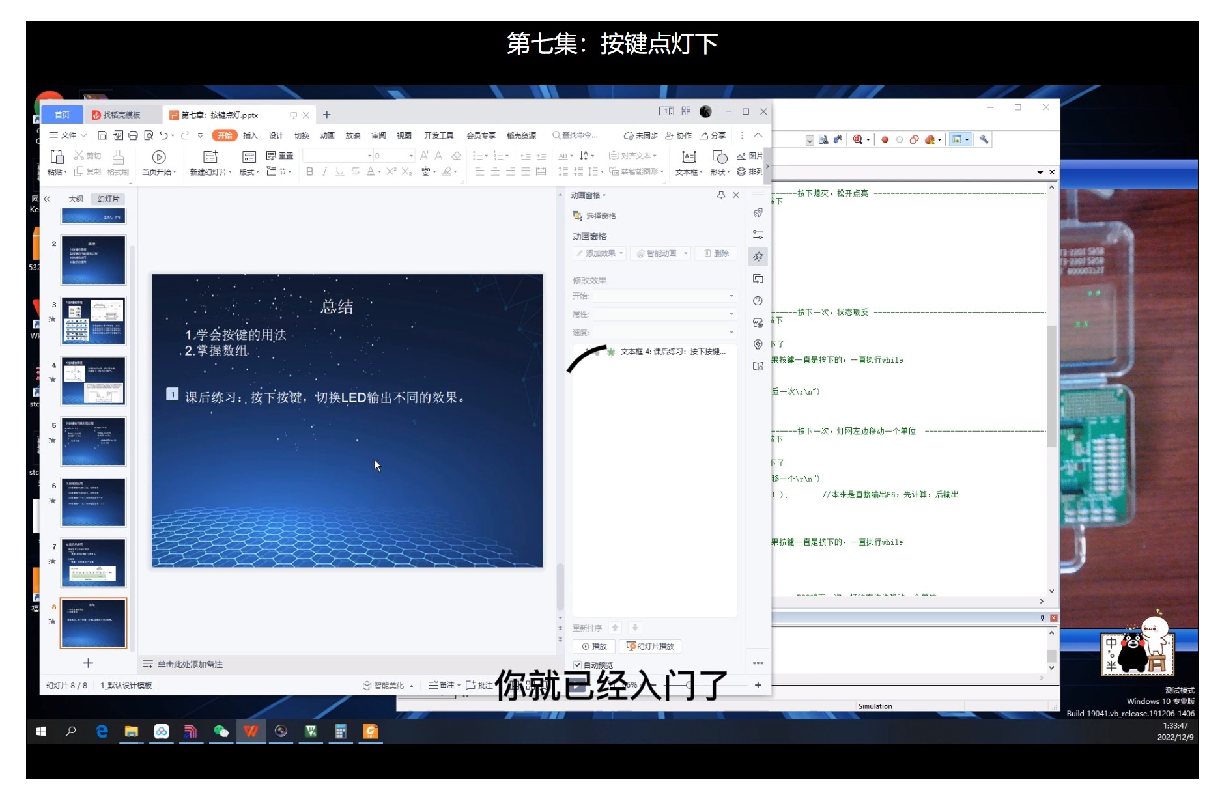Select the 文本框 4 animation entry
Screen dimensions: 1207x795
(x=655, y=352)
